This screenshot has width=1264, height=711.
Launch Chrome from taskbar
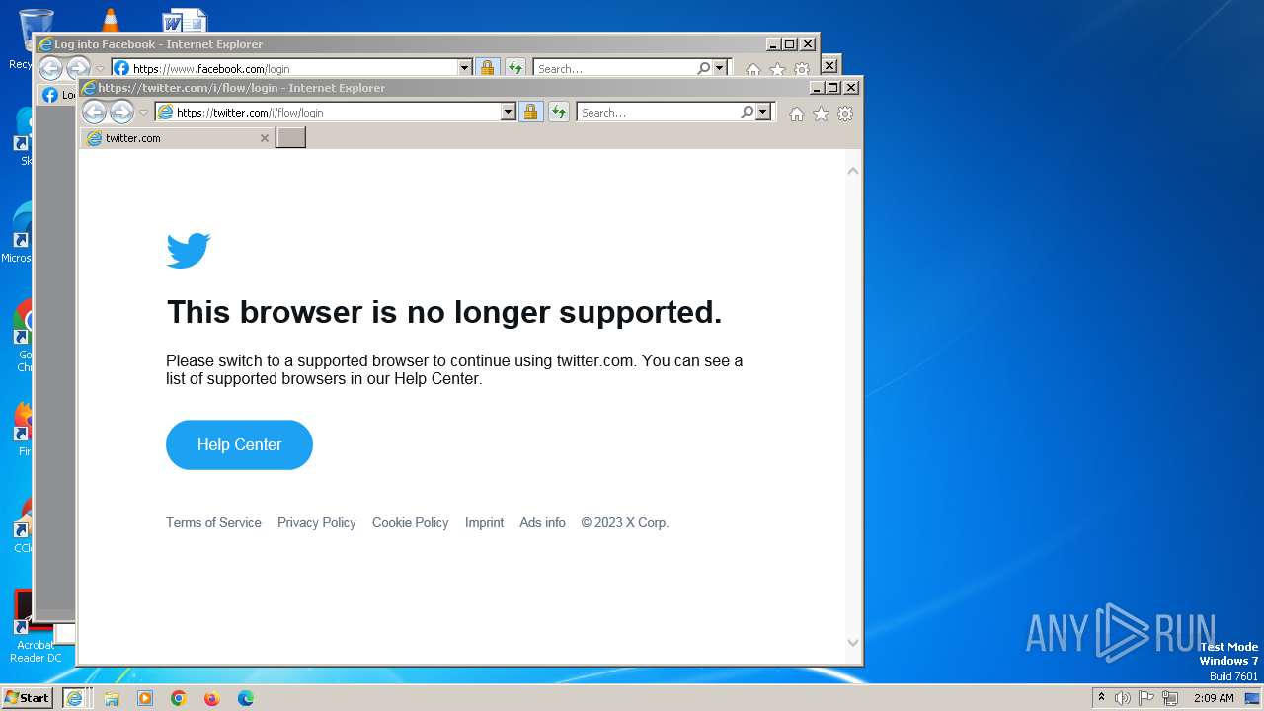click(179, 698)
